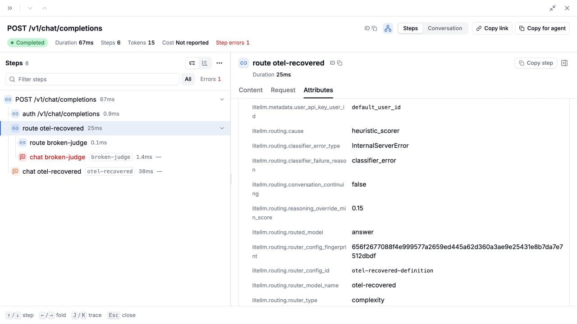Expand the side panel double-chevron icon
This screenshot has width=577, height=324.
click(x=10, y=8)
